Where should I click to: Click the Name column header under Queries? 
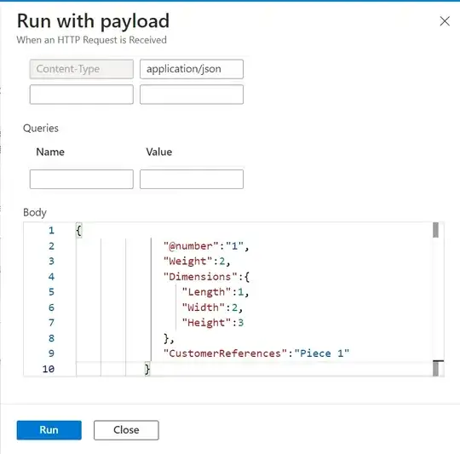(50, 152)
